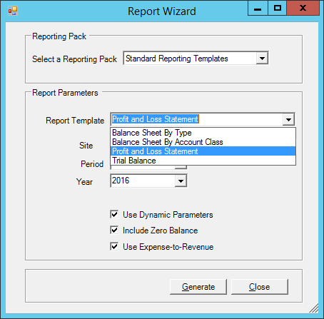Open the Select a Reporting Pack dropdown arrow
Image resolution: width=324 pixels, height=319 pixels.
(262, 58)
